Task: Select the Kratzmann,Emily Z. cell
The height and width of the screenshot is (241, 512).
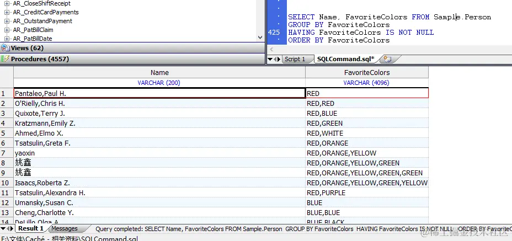Action: (x=159, y=124)
